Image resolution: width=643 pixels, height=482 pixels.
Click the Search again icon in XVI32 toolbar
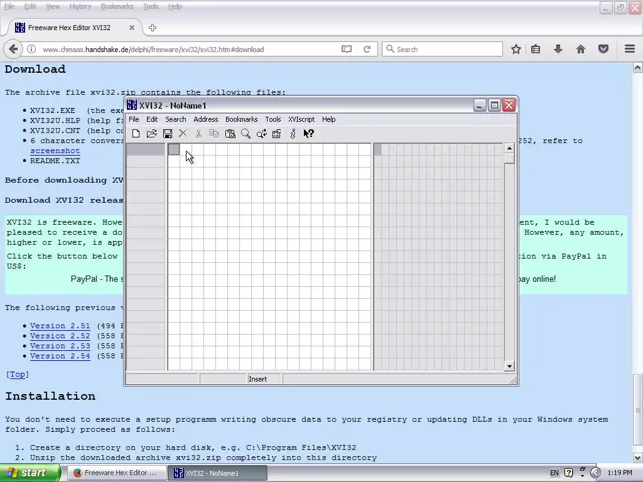tap(262, 134)
